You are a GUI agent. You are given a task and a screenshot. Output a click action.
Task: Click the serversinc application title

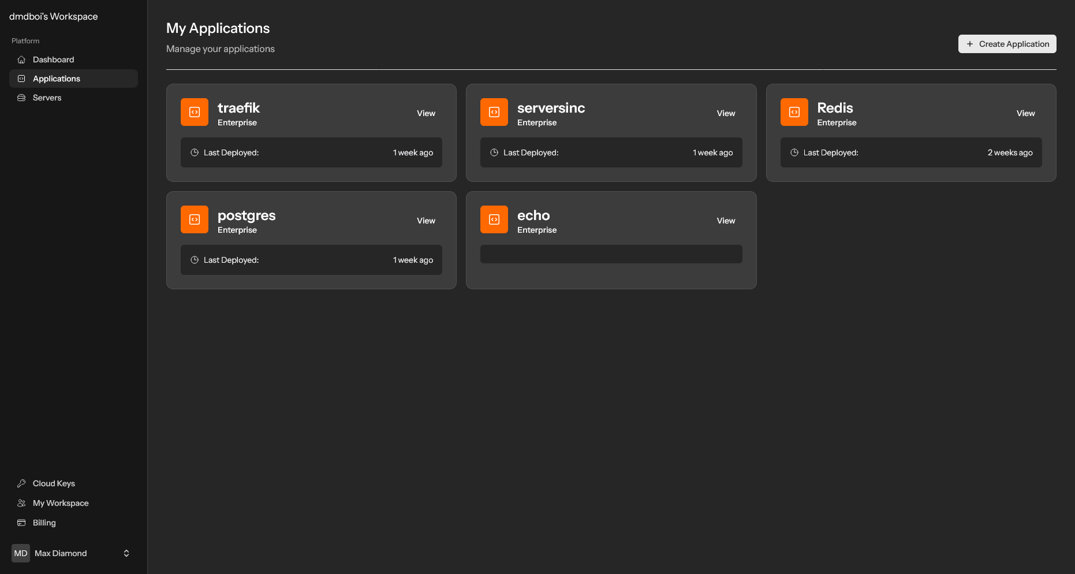[551, 108]
